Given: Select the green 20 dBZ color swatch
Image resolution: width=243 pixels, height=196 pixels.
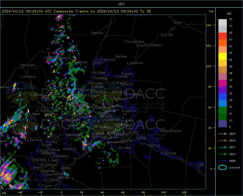Looking at the screenshot, I should click(222, 110).
